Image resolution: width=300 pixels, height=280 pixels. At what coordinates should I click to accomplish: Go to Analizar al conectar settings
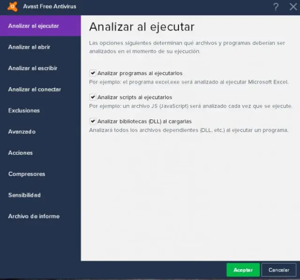click(x=40, y=89)
